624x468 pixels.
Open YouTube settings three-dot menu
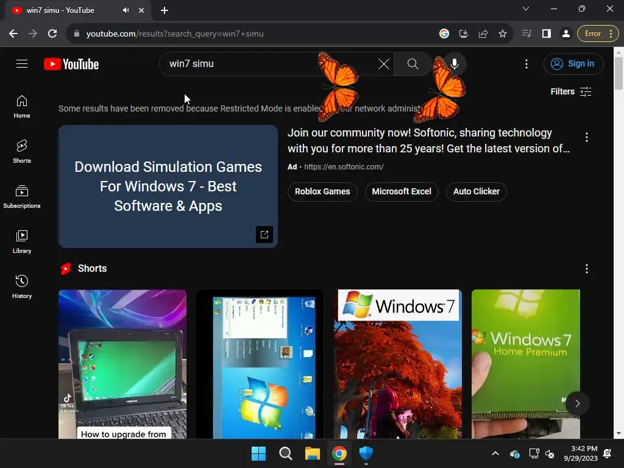pos(526,63)
